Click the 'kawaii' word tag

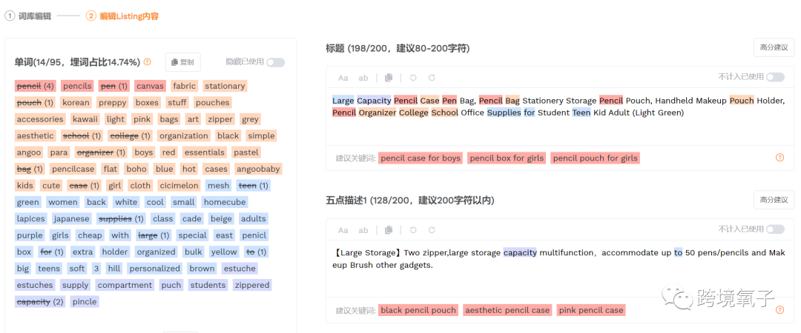[x=85, y=119]
